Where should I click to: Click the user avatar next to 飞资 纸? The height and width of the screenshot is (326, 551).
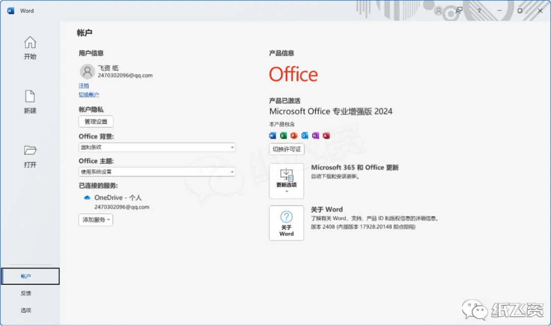coord(87,72)
